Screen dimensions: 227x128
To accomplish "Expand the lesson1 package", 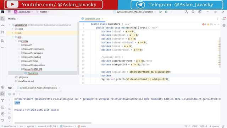I will click(x=19, y=45).
